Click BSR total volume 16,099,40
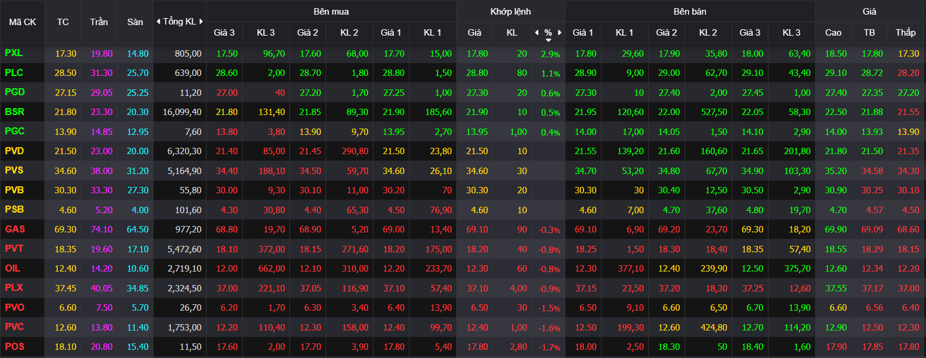This screenshot has width=926, height=358. pos(182,112)
